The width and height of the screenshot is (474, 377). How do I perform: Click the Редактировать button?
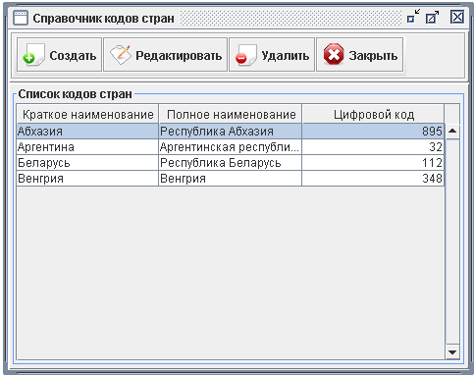pyautogui.click(x=165, y=55)
